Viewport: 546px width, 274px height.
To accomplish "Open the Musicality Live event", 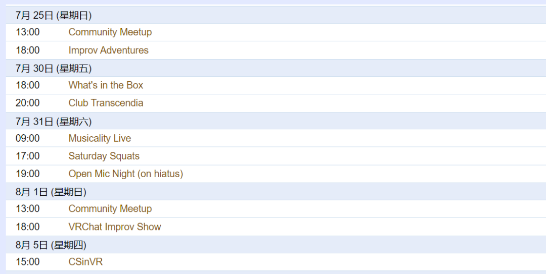I will click(100, 138).
